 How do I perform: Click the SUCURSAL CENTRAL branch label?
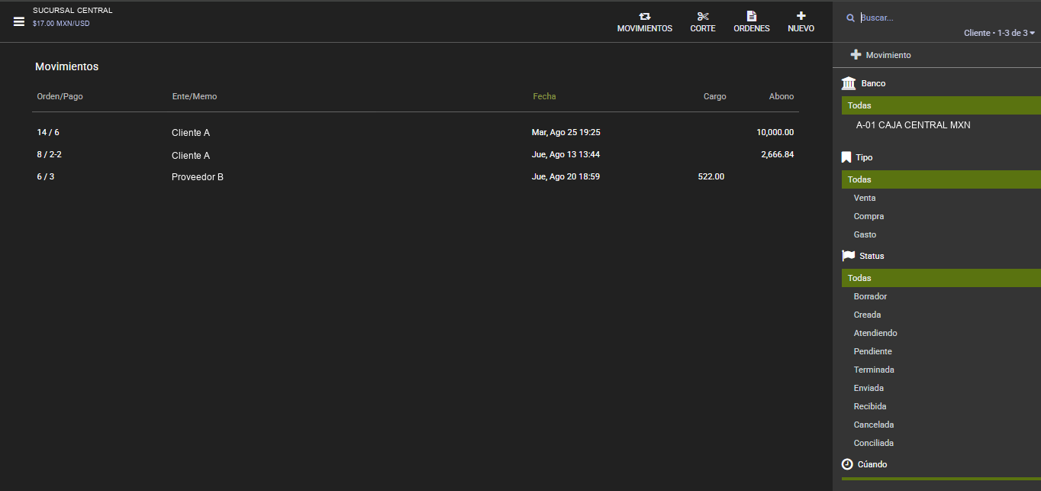(73, 11)
